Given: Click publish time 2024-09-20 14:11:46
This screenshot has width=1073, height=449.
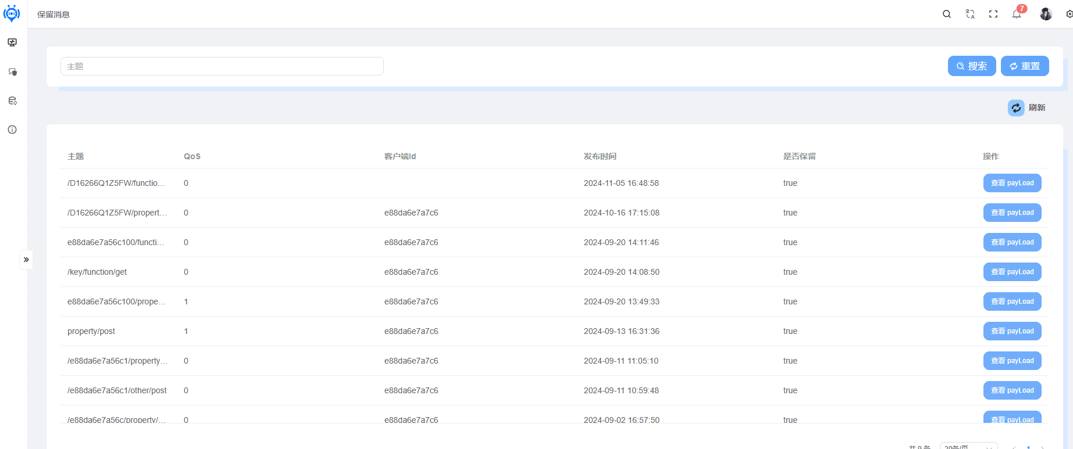Looking at the screenshot, I should pyautogui.click(x=621, y=242).
